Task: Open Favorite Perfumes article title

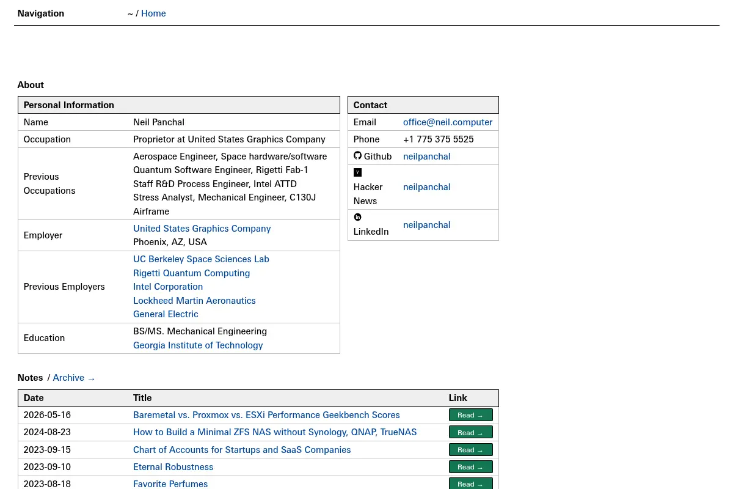Action: (x=170, y=484)
